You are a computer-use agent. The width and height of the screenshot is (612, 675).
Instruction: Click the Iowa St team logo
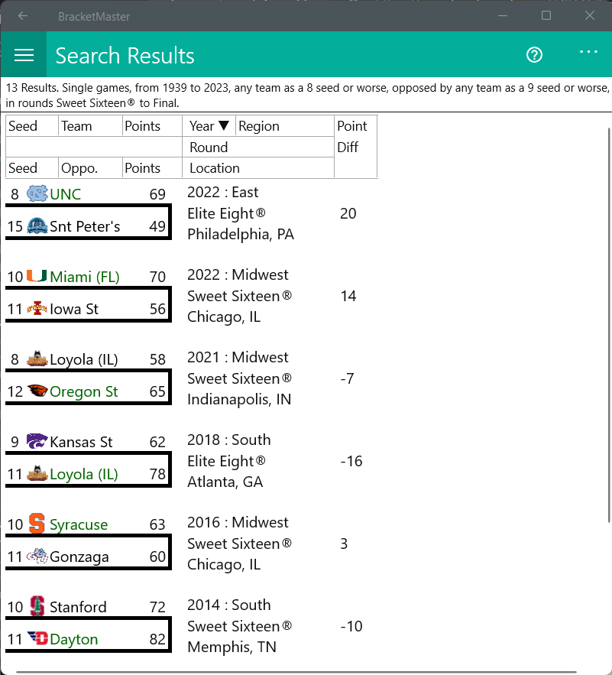click(x=37, y=308)
